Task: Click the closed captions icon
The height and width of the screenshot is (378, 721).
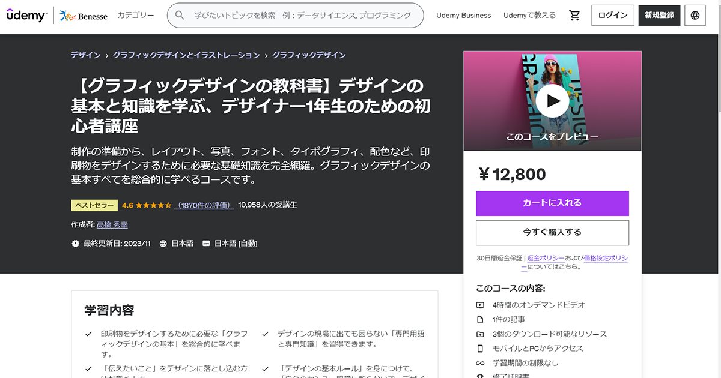Action: tap(206, 244)
